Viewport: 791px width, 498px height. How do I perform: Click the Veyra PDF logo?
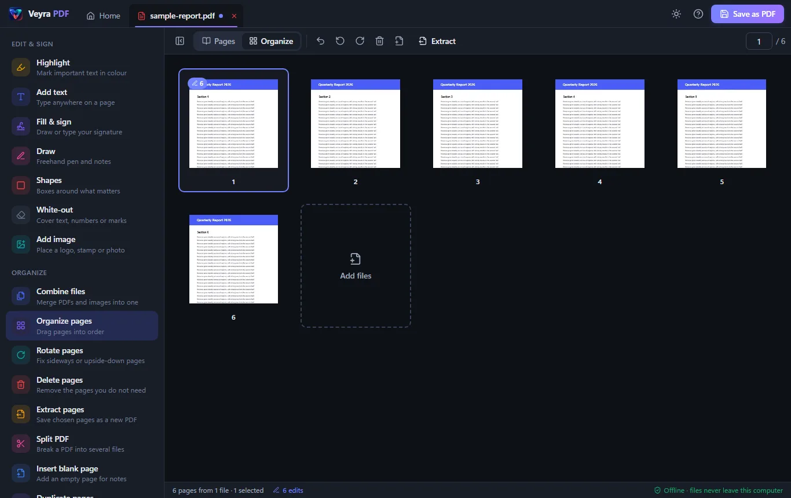click(x=39, y=14)
